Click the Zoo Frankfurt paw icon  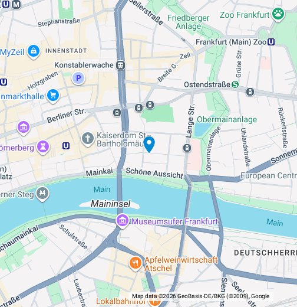pos(278,14)
